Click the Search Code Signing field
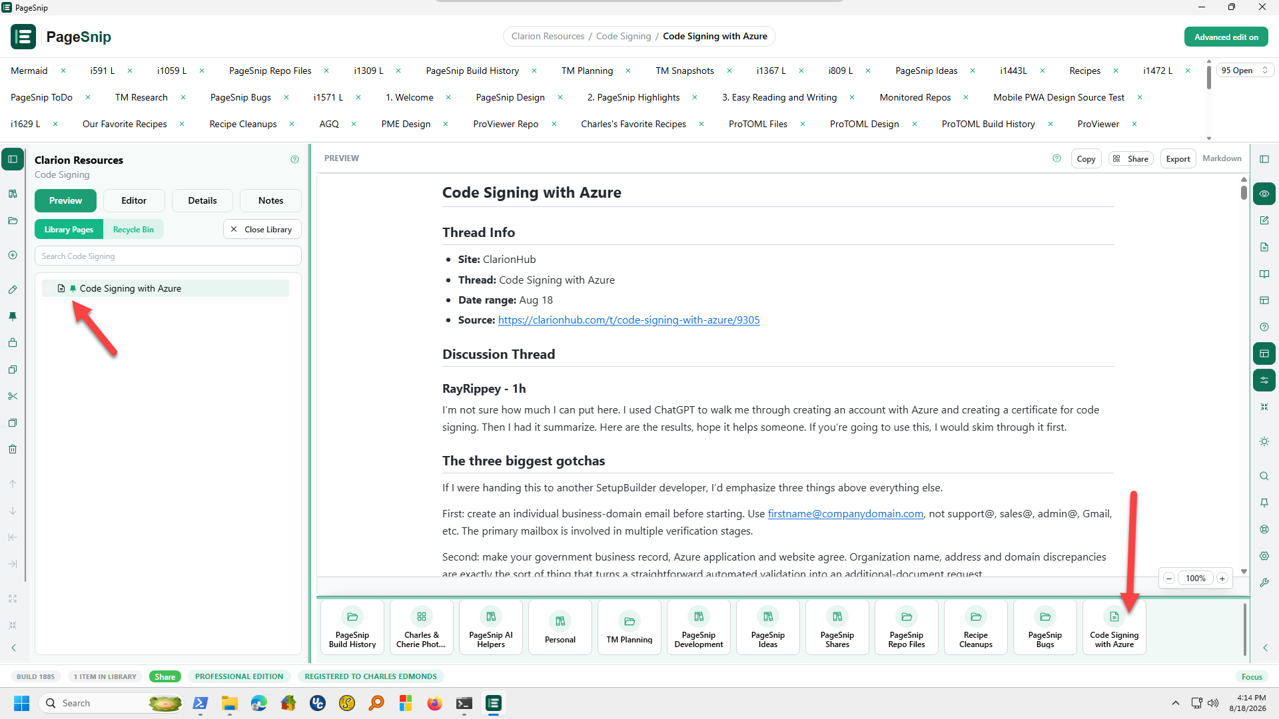Viewport: 1279px width, 719px height. coord(168,256)
